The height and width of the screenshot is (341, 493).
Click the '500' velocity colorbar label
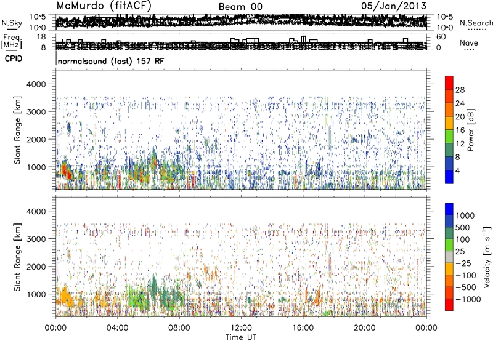pos(463,227)
